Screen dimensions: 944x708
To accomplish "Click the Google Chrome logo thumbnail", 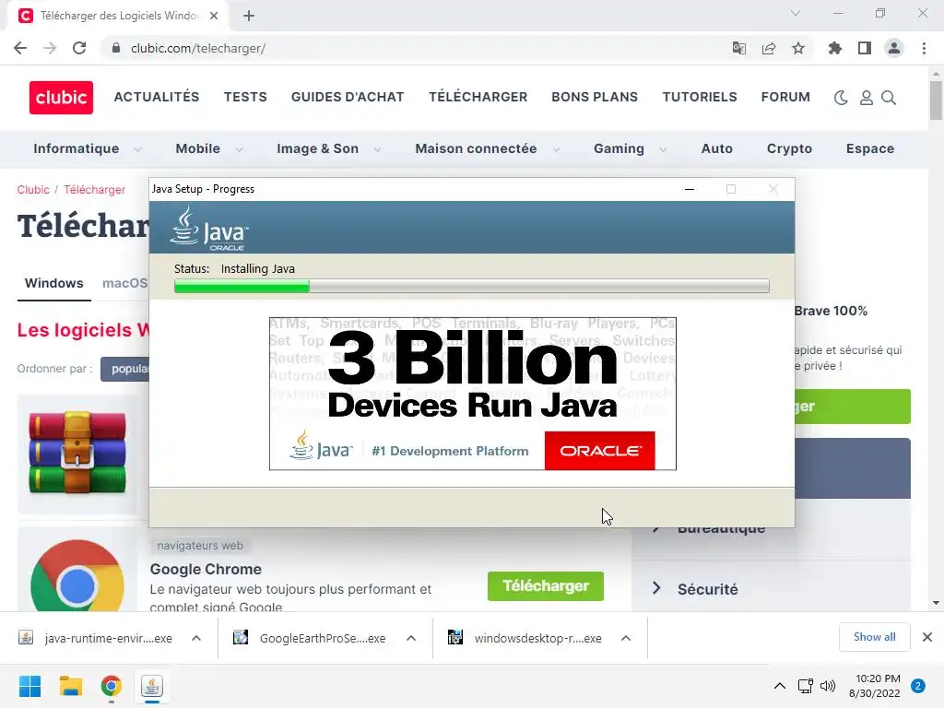I will click(77, 571).
